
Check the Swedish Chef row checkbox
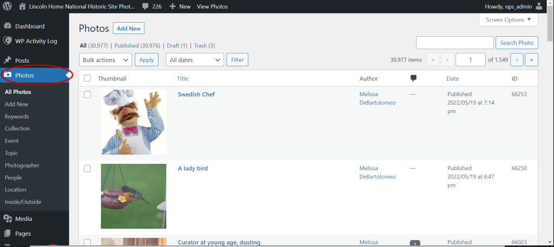(87, 95)
